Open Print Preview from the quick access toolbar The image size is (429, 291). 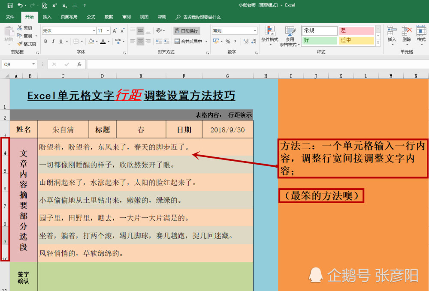pos(45,6)
